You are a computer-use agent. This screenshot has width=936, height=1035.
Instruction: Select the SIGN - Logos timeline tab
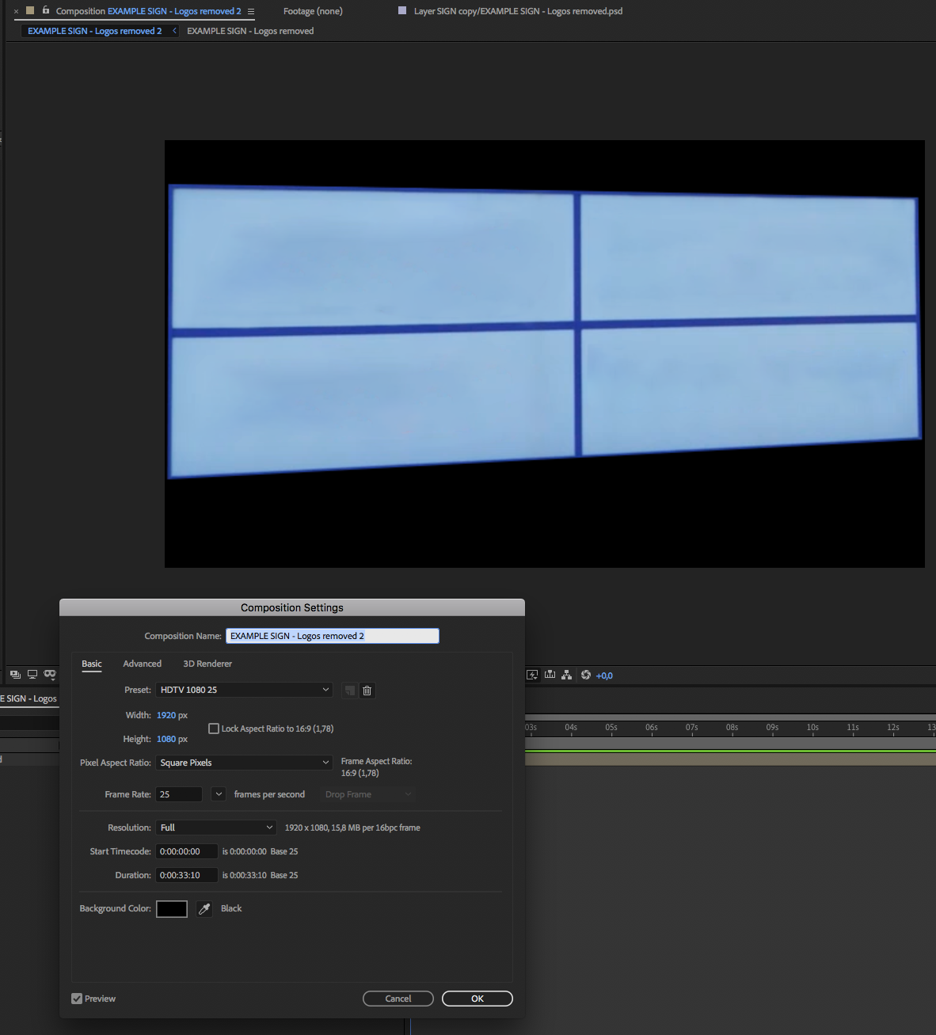click(x=29, y=698)
